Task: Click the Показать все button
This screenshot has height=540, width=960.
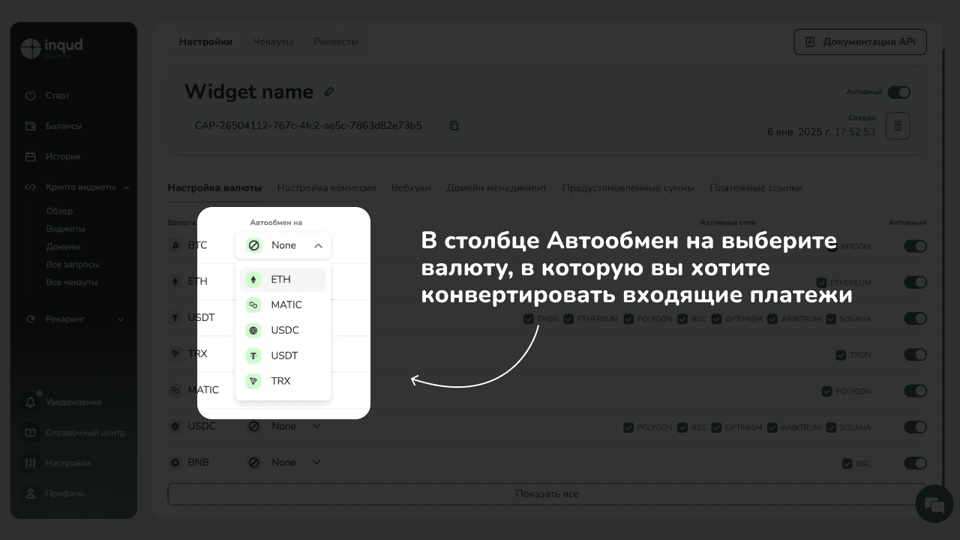Action: click(547, 494)
